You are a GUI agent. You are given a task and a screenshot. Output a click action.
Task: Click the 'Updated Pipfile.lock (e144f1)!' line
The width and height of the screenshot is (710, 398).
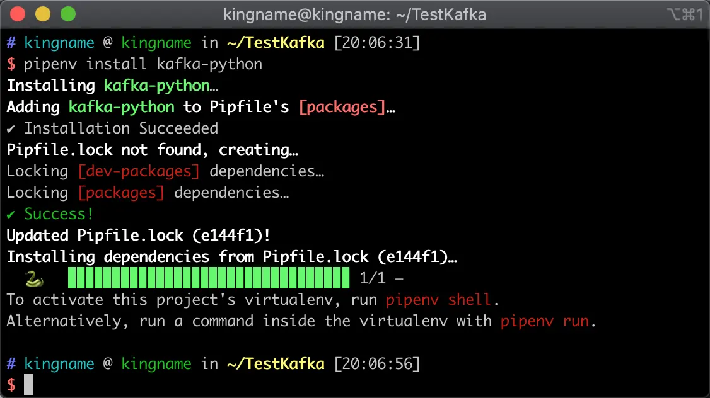(139, 236)
